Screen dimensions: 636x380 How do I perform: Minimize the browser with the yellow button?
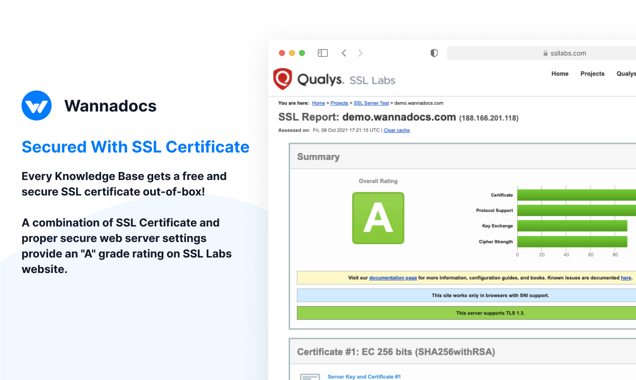pyautogui.click(x=292, y=53)
